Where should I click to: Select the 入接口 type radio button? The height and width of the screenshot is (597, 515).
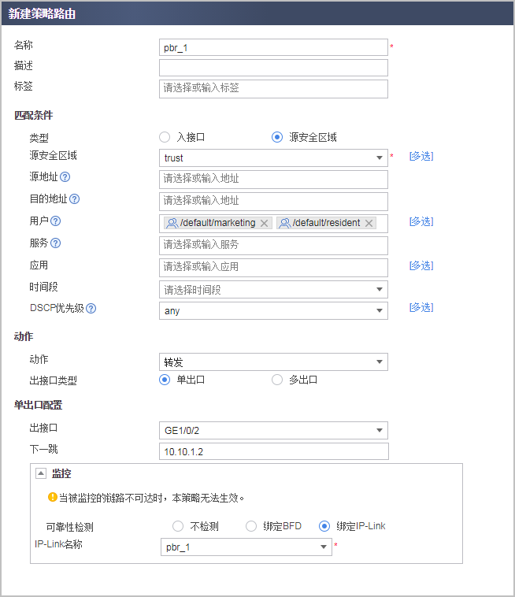pyautogui.click(x=165, y=137)
